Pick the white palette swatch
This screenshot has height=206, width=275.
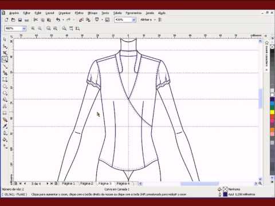272,95
